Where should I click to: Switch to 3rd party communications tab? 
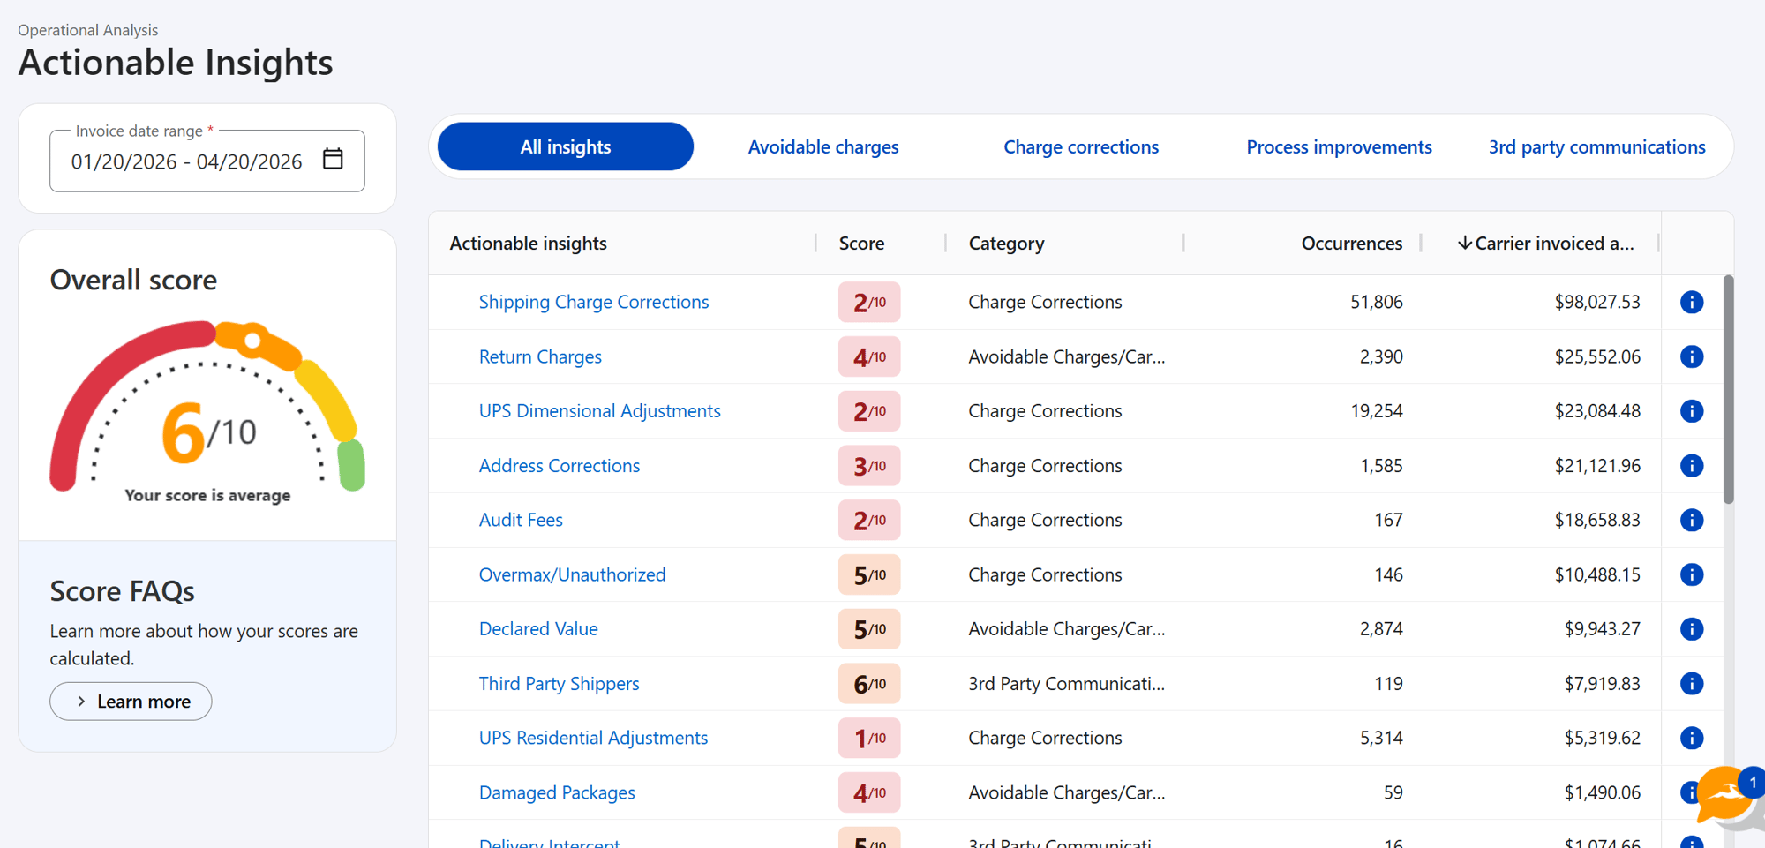tap(1596, 146)
